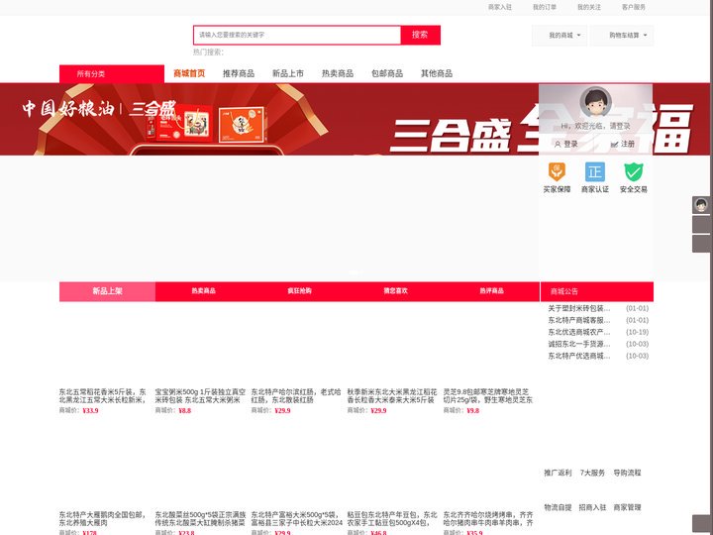This screenshot has width=713, height=535.
Task: Open product 东北特产大雁鹅肉全国包邮
Action: (103, 519)
